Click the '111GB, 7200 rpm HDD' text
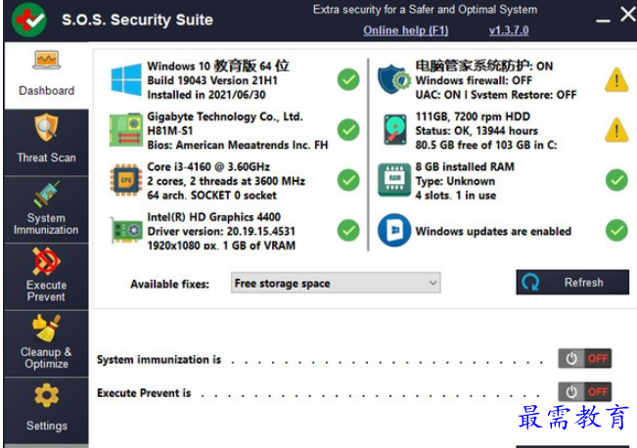 pos(473,116)
